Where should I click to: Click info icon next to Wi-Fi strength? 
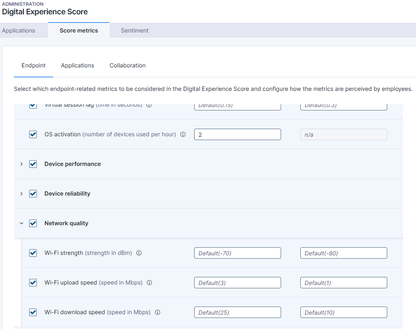click(x=139, y=253)
